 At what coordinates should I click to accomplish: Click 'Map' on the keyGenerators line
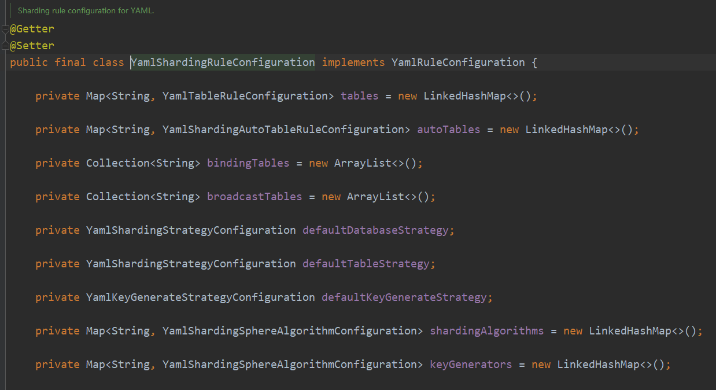[95, 365]
